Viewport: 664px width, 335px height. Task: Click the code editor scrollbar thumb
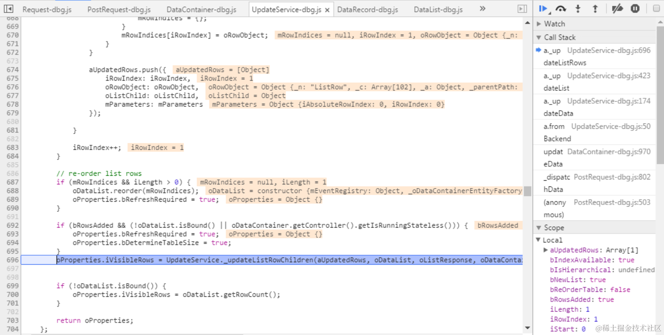pyautogui.click(x=527, y=191)
